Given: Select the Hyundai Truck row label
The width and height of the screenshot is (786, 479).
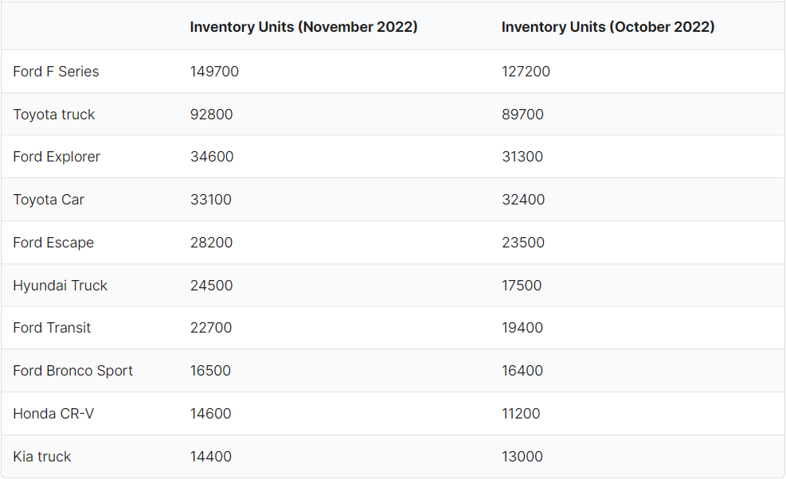Looking at the screenshot, I should [61, 286].
